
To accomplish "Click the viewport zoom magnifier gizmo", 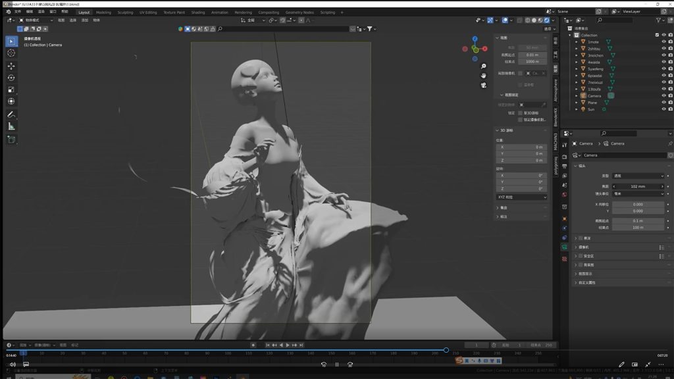I will click(484, 66).
